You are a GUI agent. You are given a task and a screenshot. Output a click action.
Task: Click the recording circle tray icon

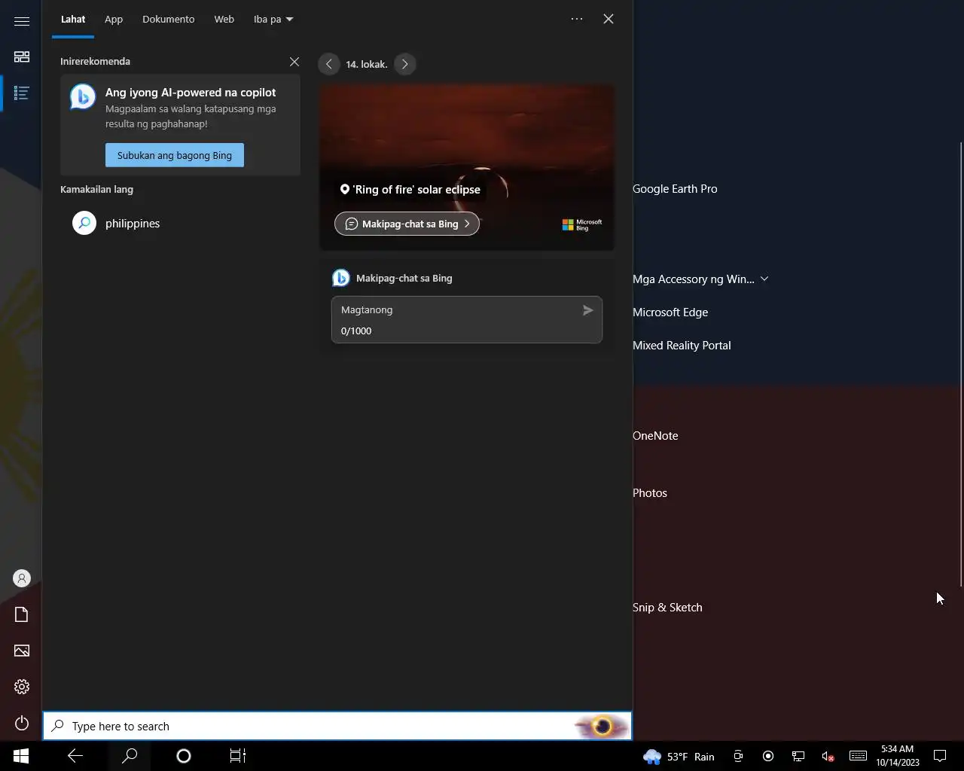(x=768, y=757)
